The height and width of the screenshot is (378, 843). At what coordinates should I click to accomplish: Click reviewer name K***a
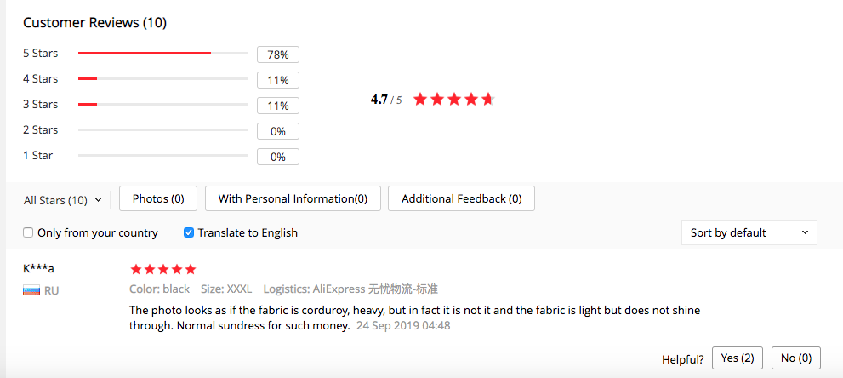(x=39, y=269)
